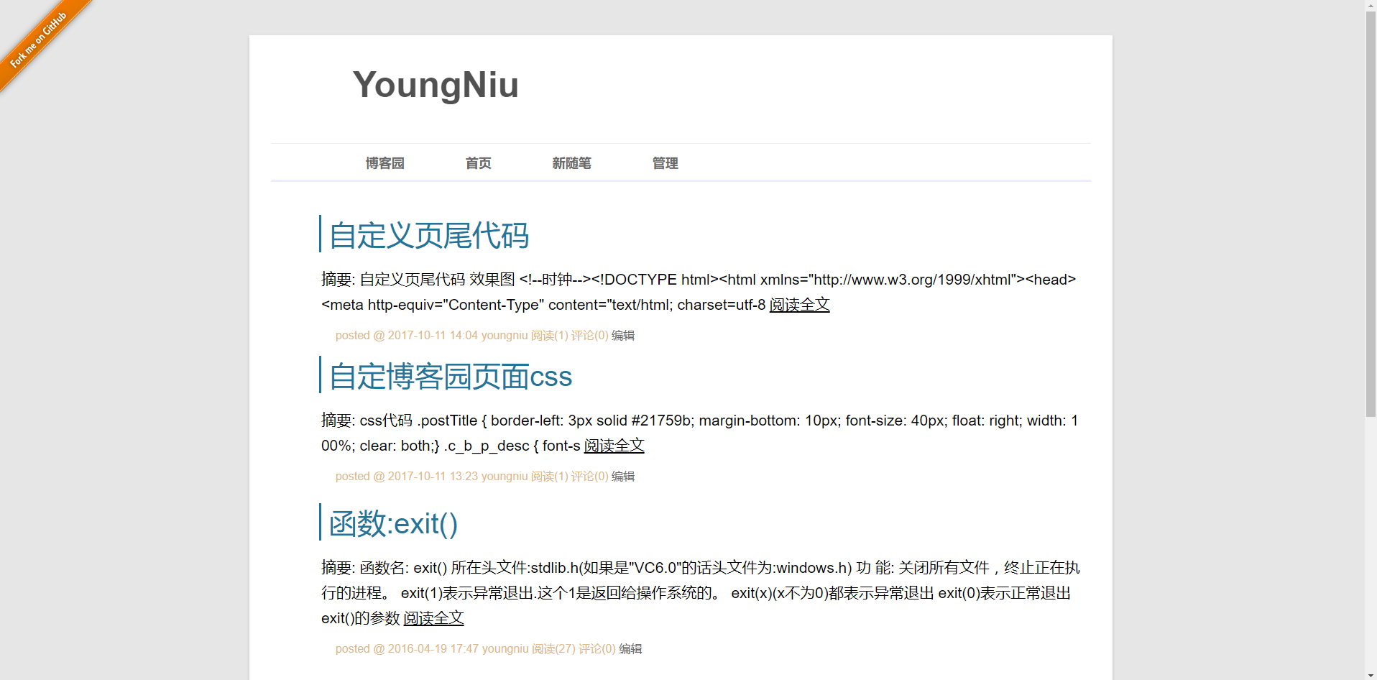Read full text of 自定义页尾代码 post
Viewport: 1377px width, 680px height.
[x=800, y=305]
